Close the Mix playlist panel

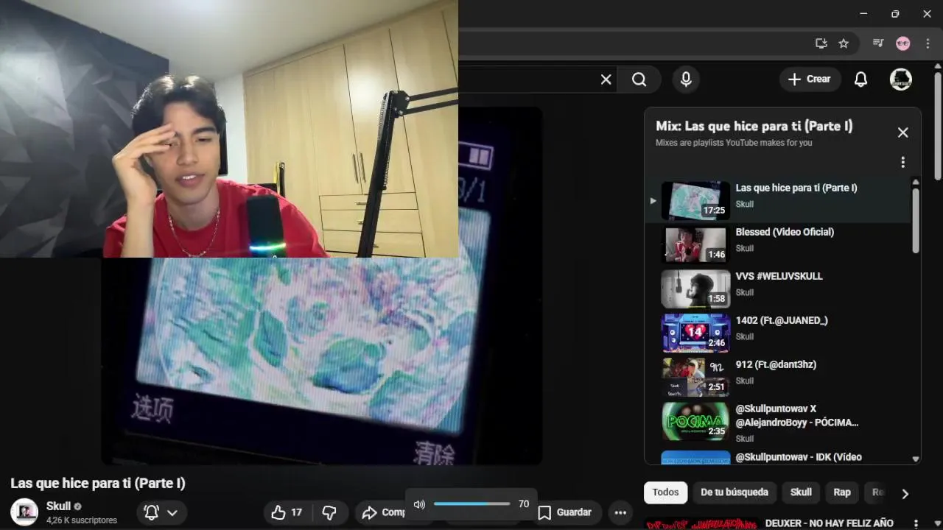[902, 132]
